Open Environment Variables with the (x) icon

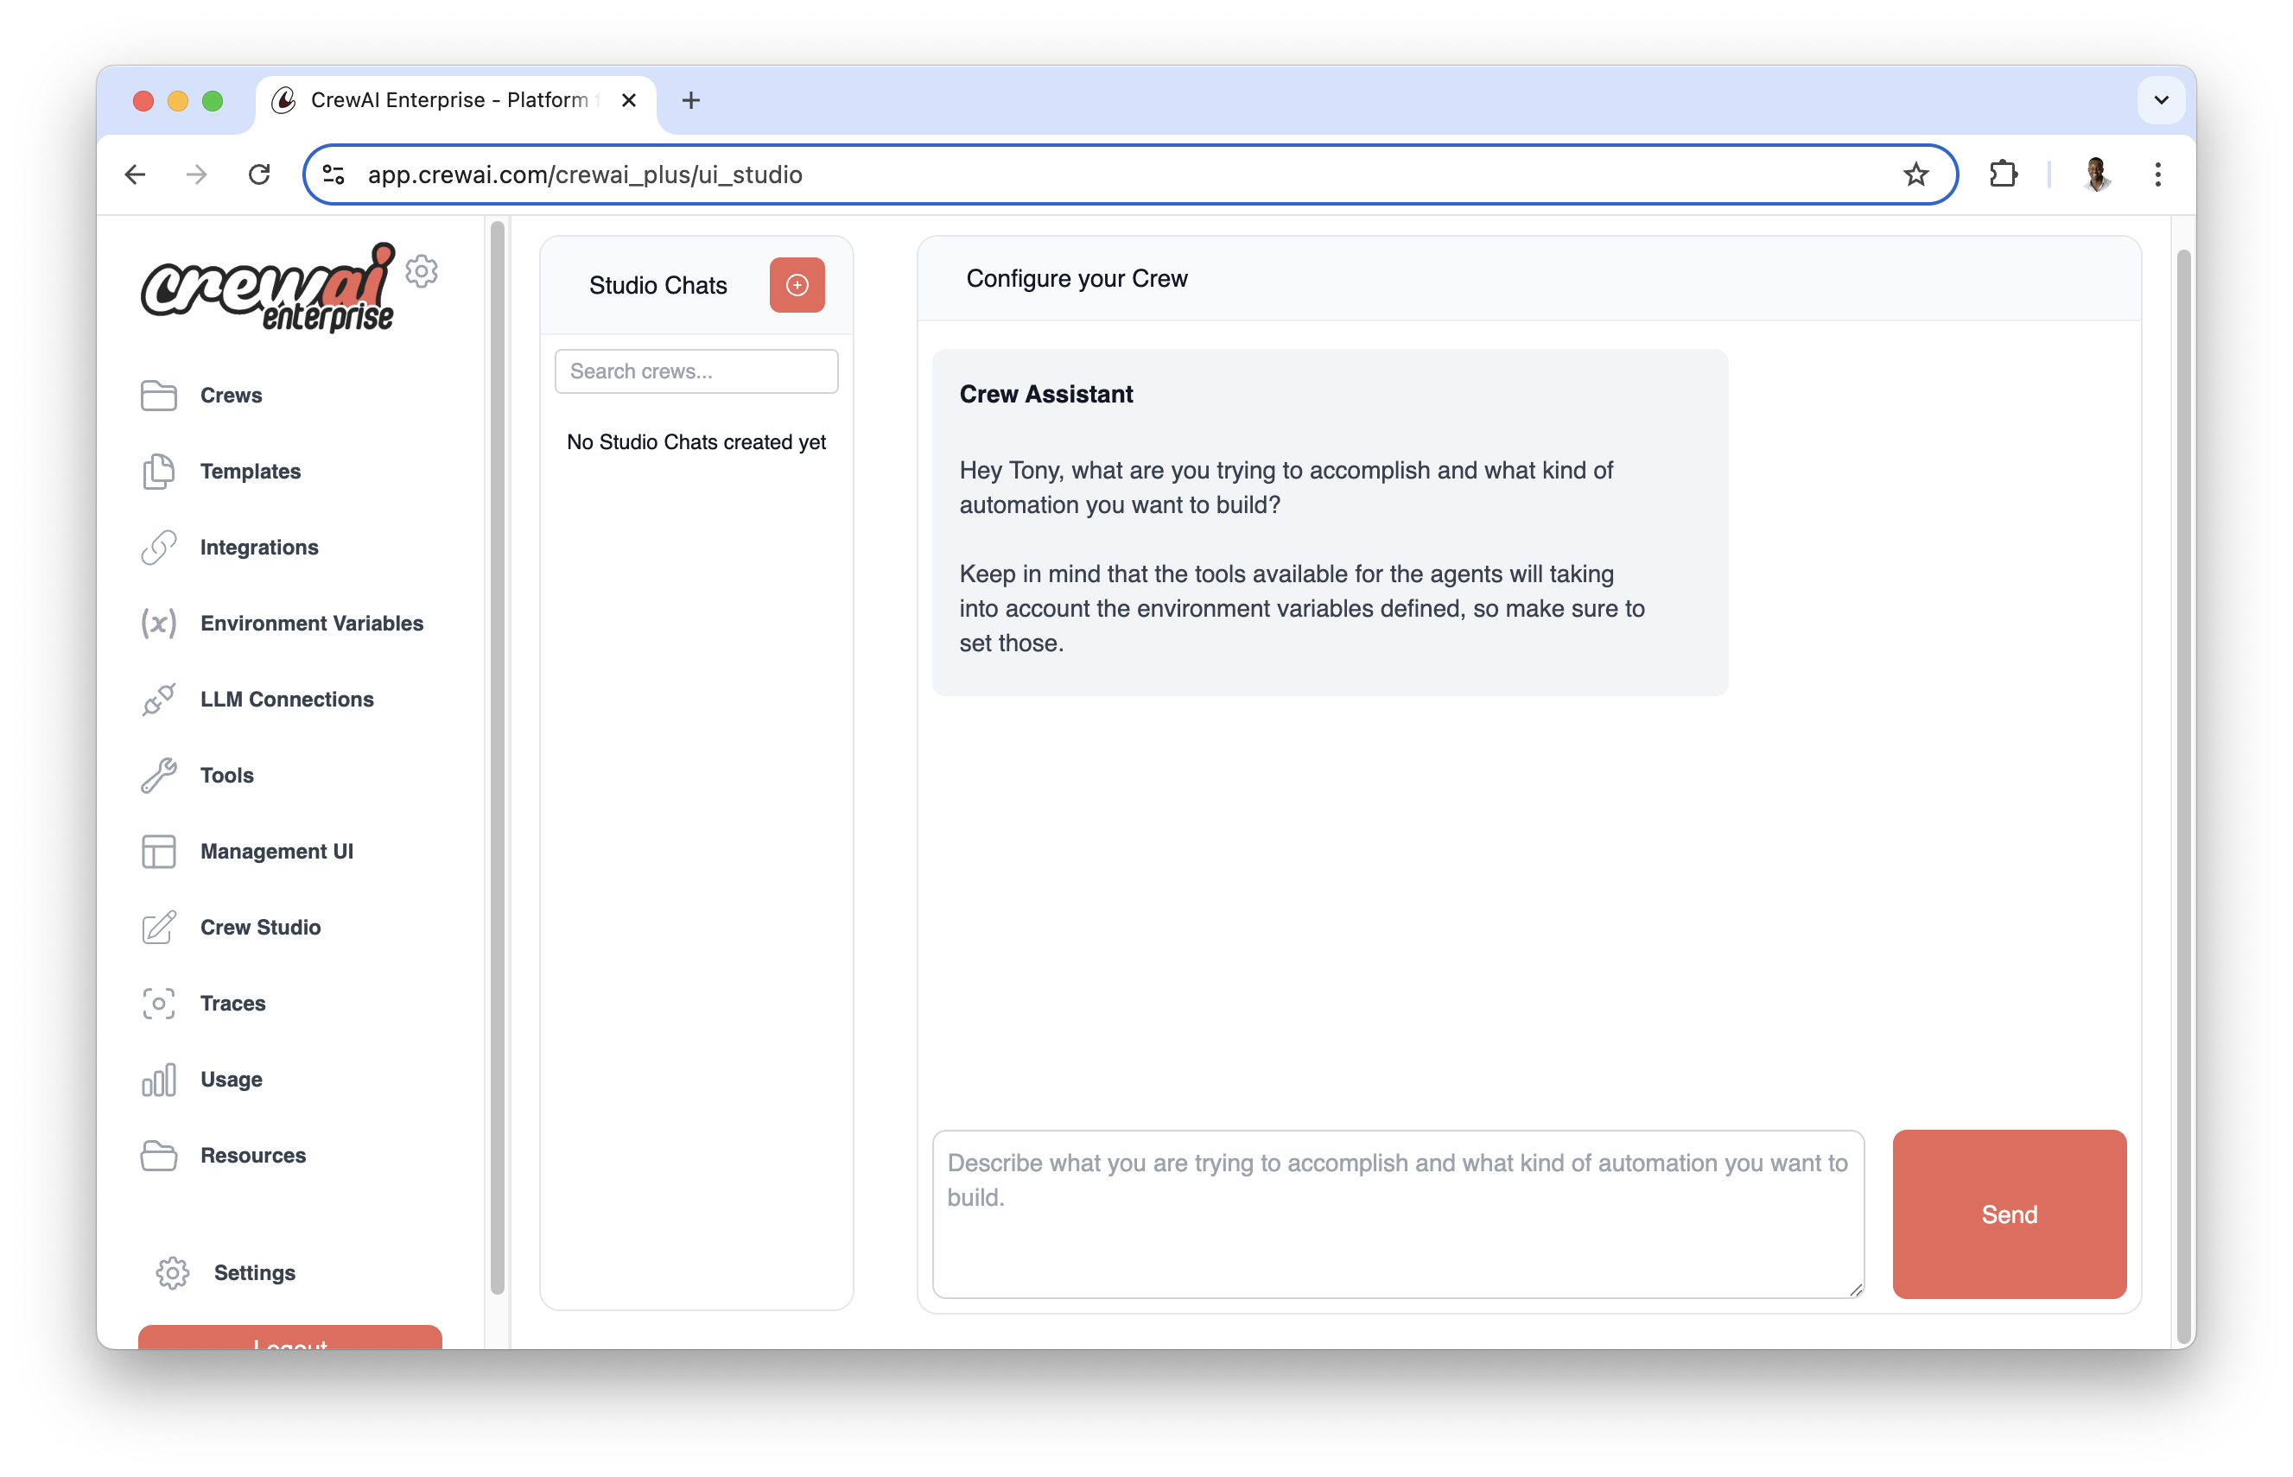(x=159, y=624)
